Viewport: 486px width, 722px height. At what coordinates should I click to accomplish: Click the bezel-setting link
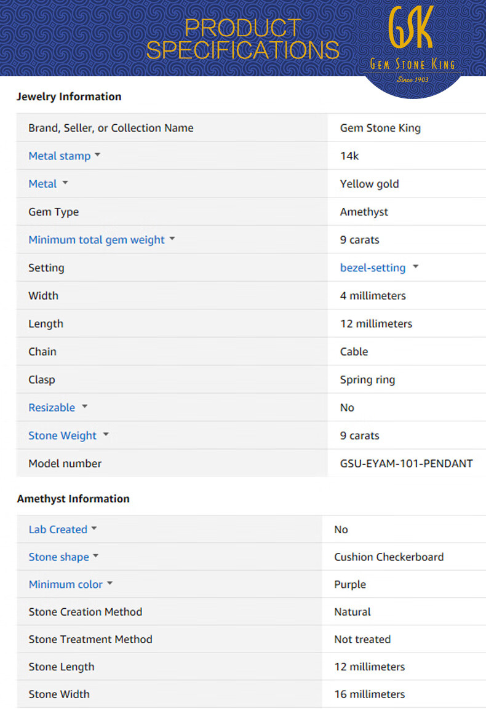coord(372,268)
